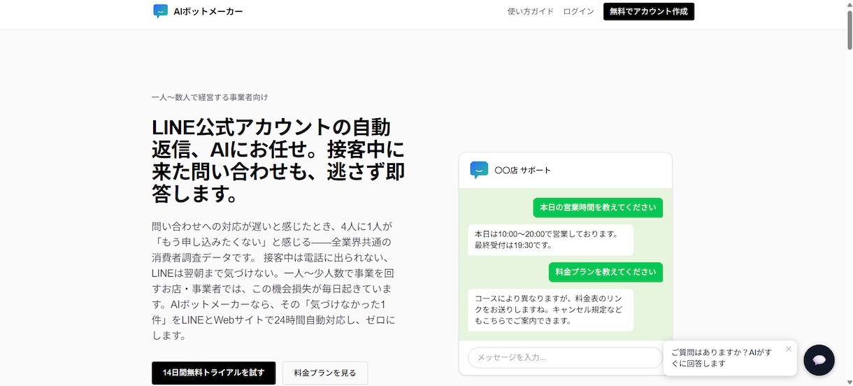Image resolution: width=853 pixels, height=386 pixels.
Task: Click 無料でアカウント作成 button
Action: pyautogui.click(x=649, y=11)
